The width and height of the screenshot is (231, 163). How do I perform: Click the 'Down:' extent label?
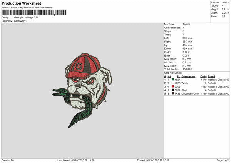[x=168, y=48]
